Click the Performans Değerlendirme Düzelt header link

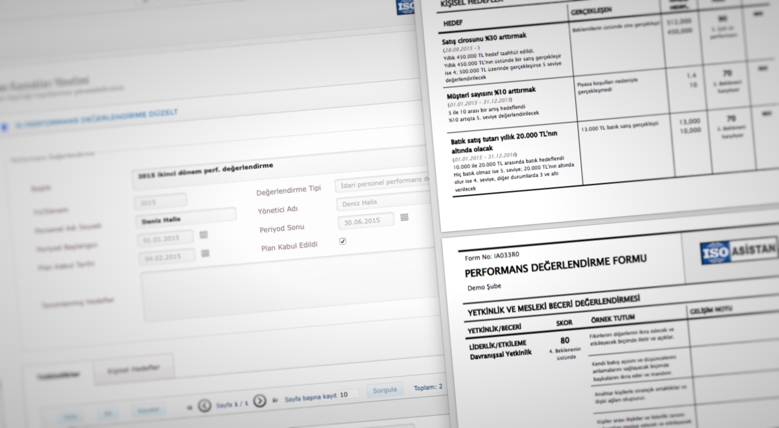coord(96,119)
